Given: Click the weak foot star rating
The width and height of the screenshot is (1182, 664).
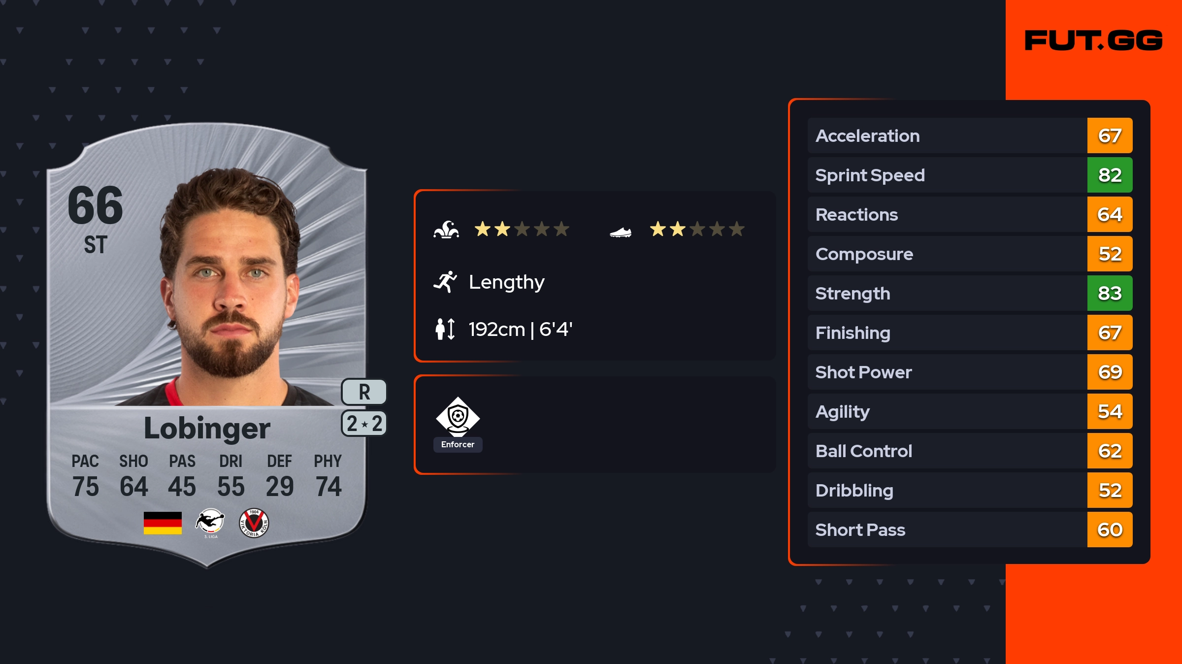Looking at the screenshot, I should (697, 230).
